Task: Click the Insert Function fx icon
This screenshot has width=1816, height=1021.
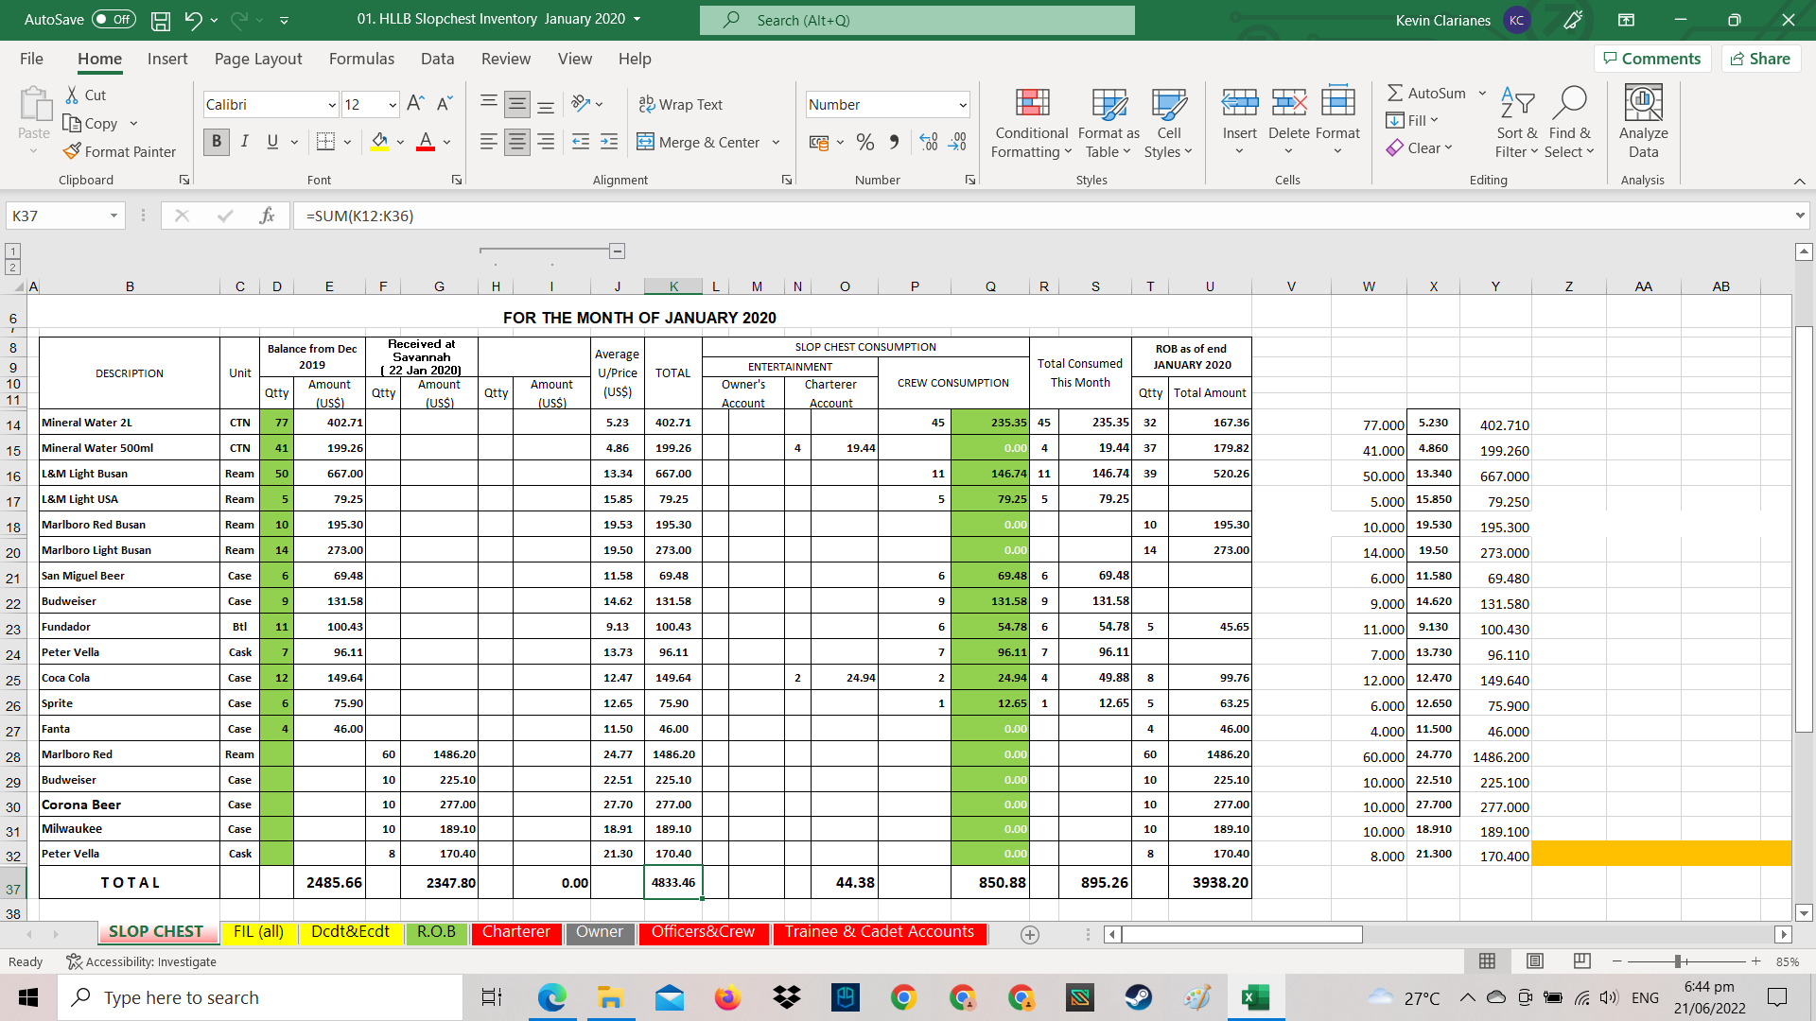Action: 267,216
